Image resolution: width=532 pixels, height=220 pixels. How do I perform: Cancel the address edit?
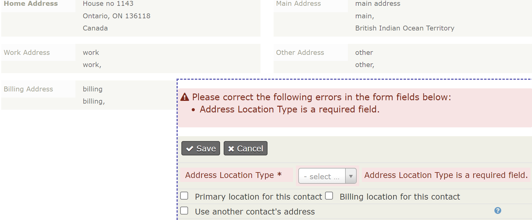246,148
